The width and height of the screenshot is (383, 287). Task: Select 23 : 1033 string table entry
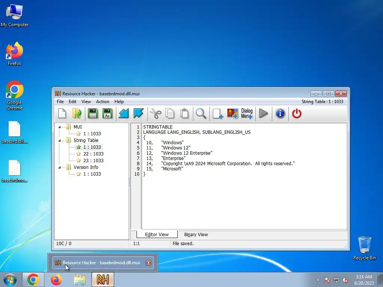pyautogui.click(x=93, y=160)
